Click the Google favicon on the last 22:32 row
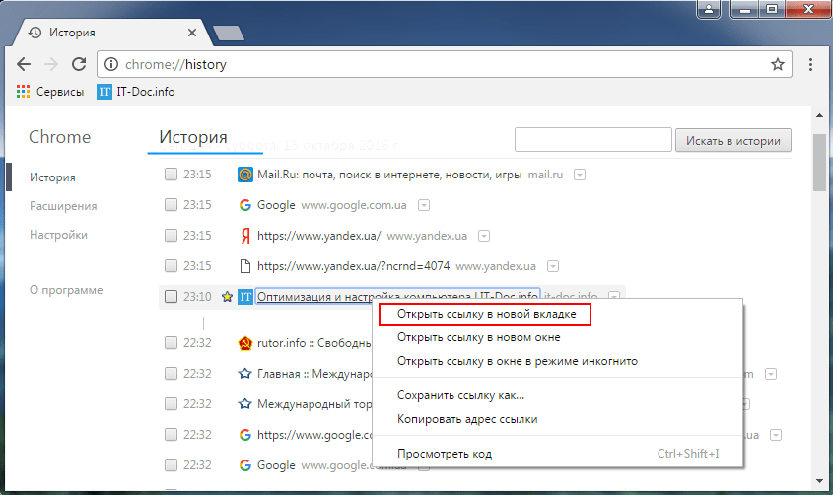Image resolution: width=833 pixels, height=495 pixels. pos(244,465)
